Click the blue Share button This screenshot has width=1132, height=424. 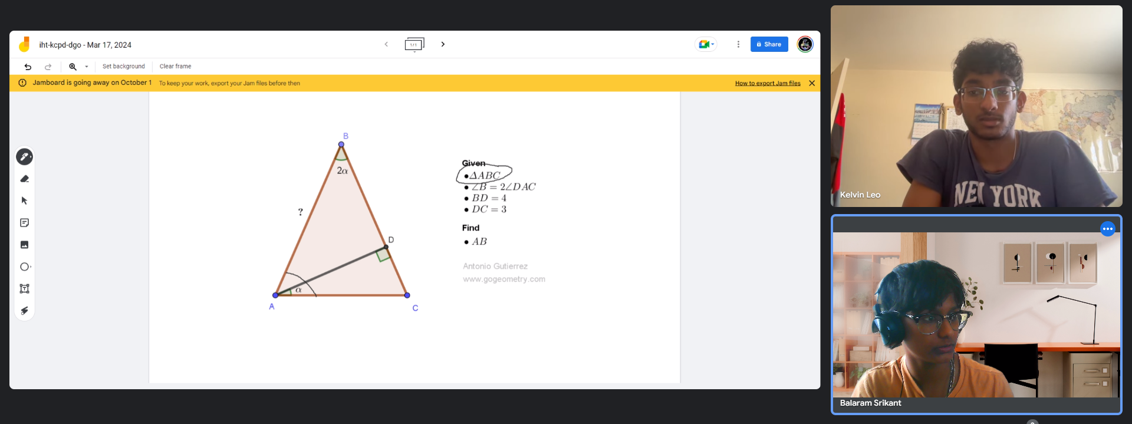click(x=769, y=44)
